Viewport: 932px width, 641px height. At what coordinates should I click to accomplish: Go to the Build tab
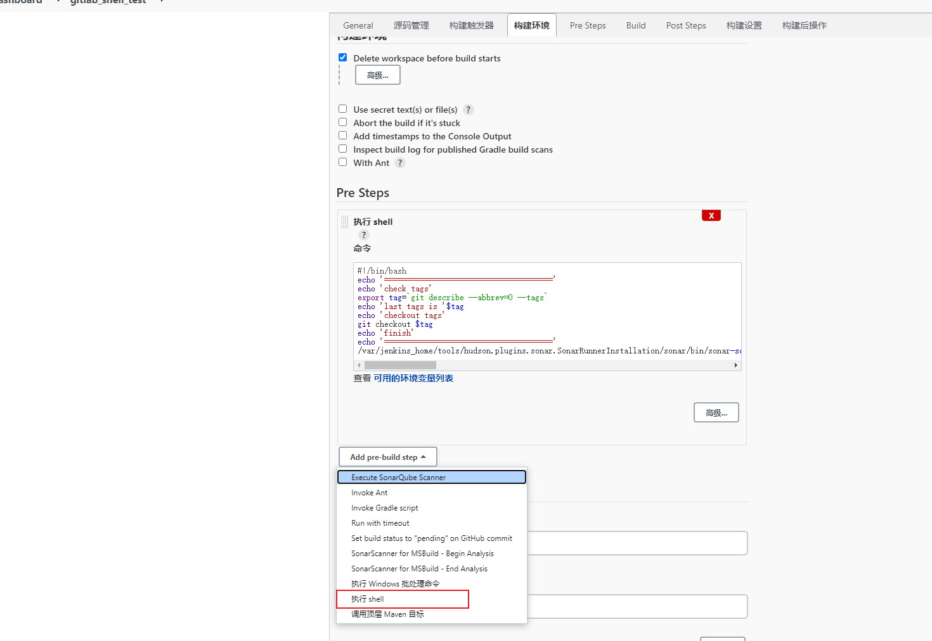click(x=636, y=25)
